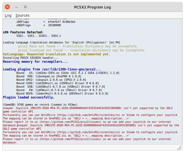Image resolution: width=185 pixels, height=153 pixels.
Task: Click the 'pcsx2_Main not found' warning line
Action: coord(78,46)
